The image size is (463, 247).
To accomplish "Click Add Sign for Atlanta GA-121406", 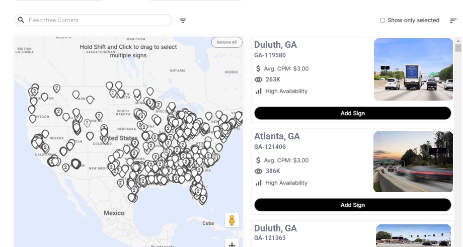I will pos(352,205).
